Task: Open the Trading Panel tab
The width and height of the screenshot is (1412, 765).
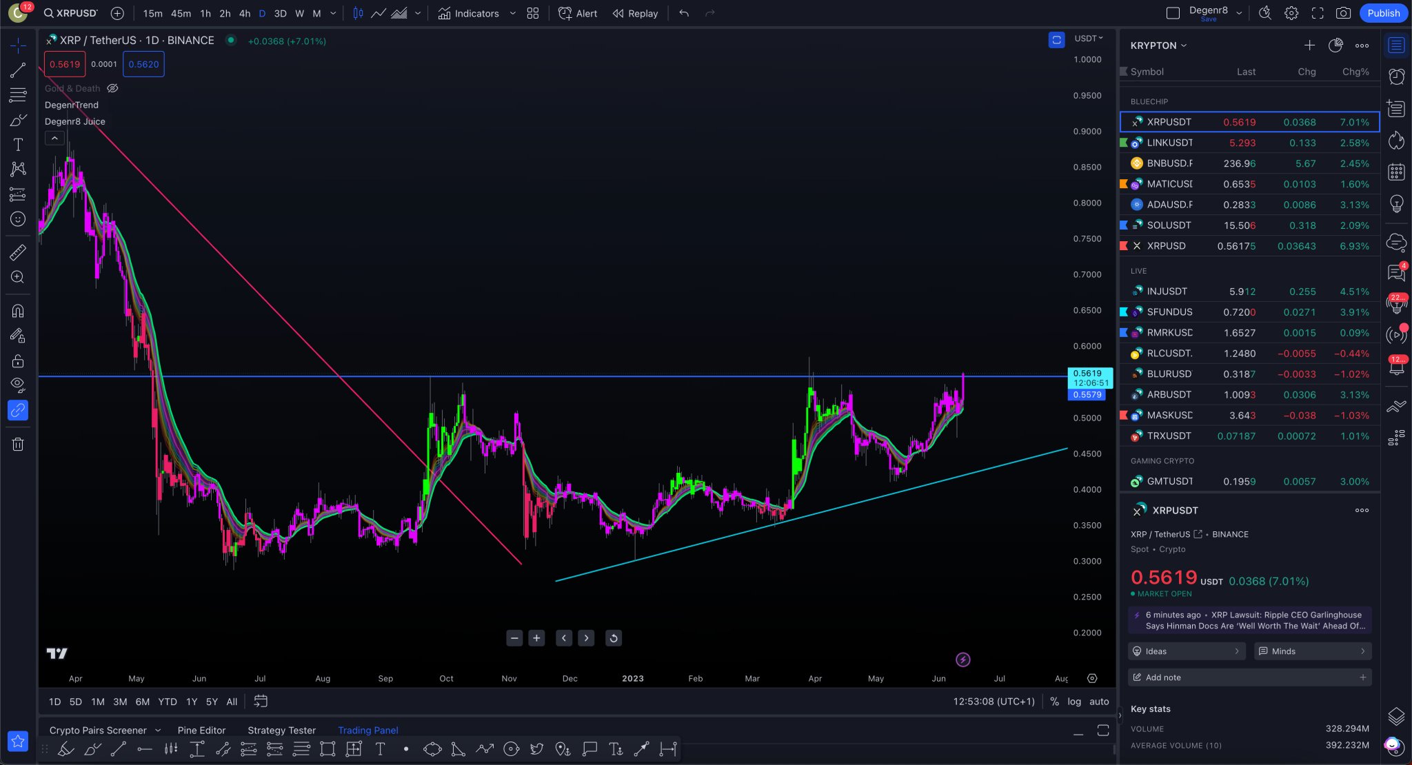Action: 368,730
